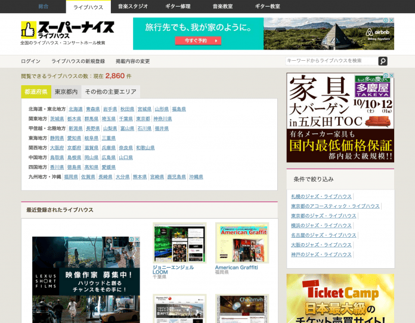Select 新潟県 prefecture link

click(76, 129)
